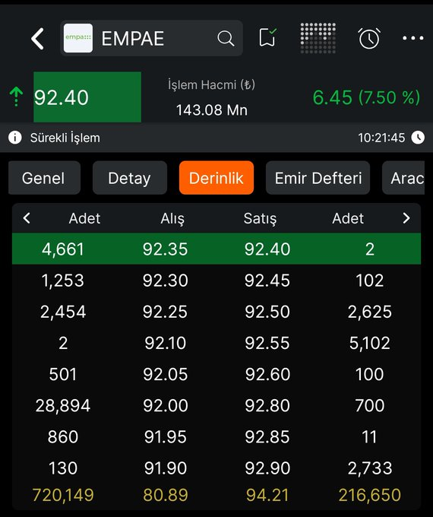Select best ask price 92.40 in depth table
Image resolution: width=433 pixels, height=517 pixels.
[267, 249]
